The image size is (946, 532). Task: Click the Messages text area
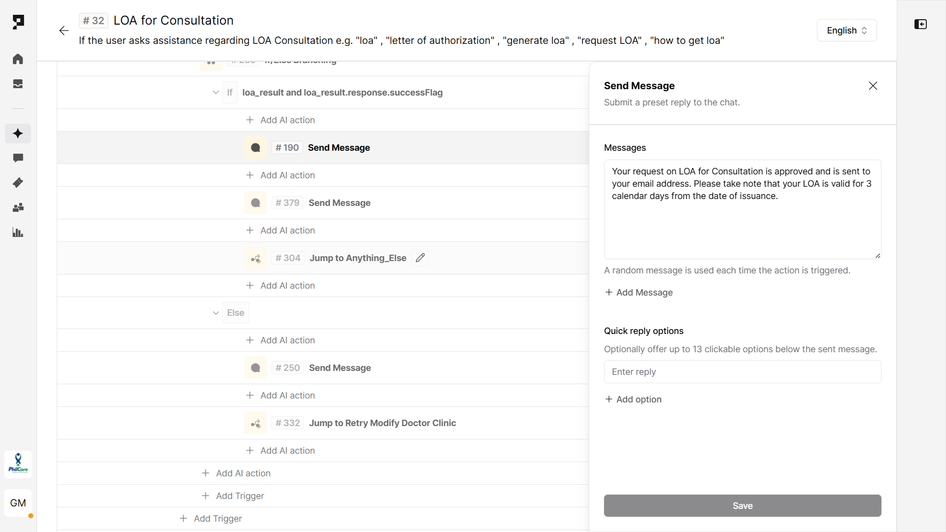[743, 209]
